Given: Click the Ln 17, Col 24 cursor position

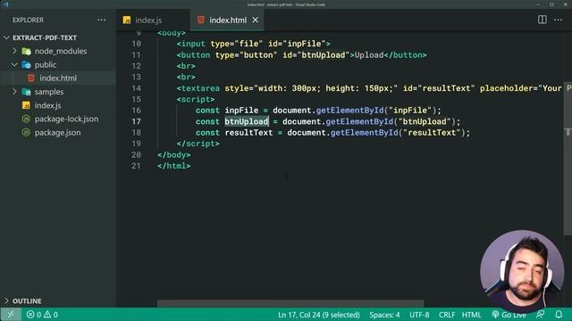Looking at the screenshot, I should [x=318, y=315].
